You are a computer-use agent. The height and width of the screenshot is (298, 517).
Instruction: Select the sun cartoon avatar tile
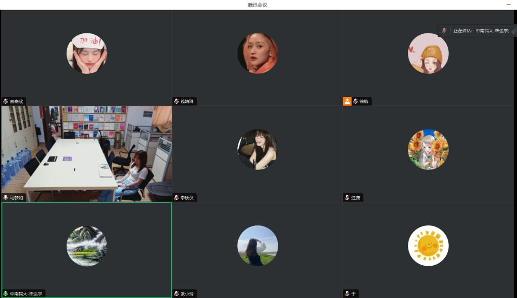click(428, 246)
